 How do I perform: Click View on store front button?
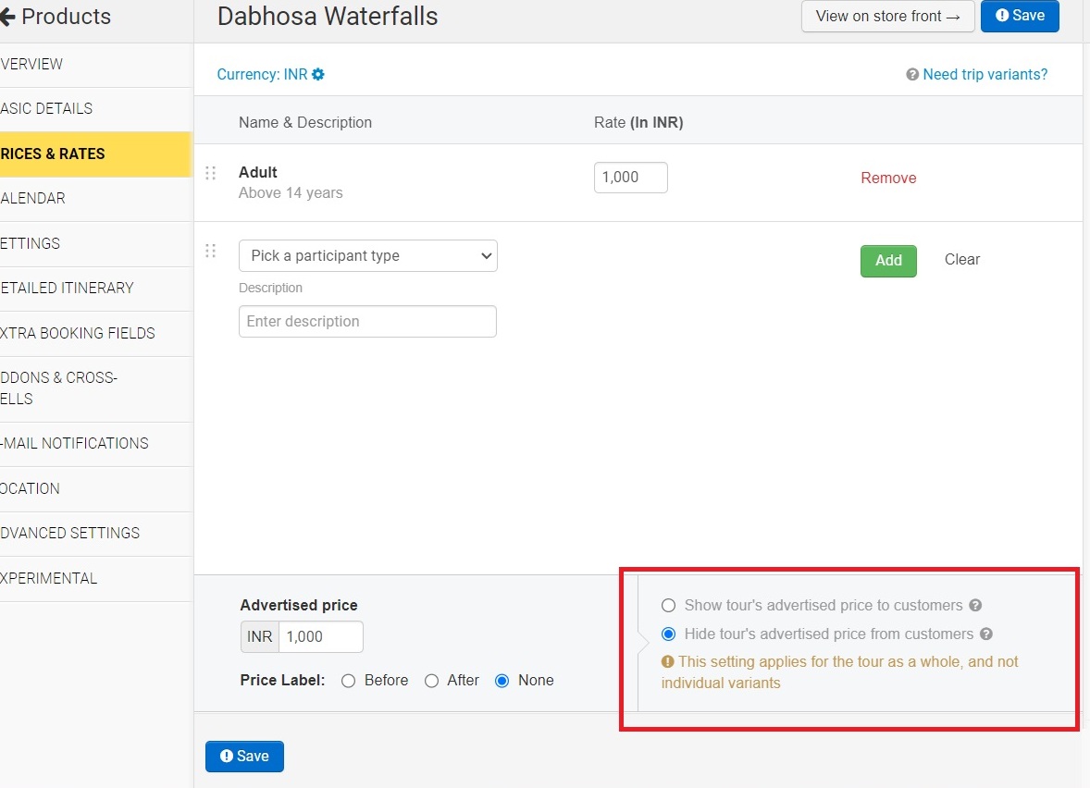[887, 17]
